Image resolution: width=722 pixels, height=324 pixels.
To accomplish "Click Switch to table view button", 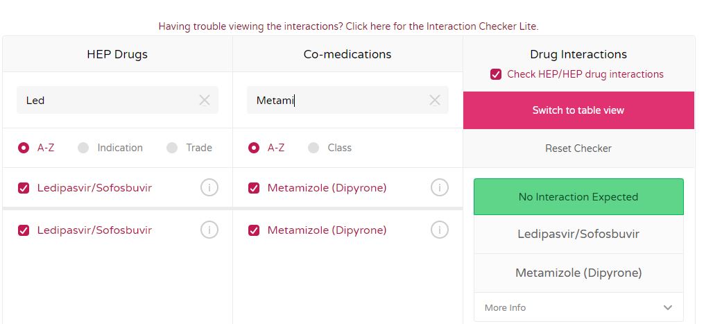I will (x=578, y=110).
